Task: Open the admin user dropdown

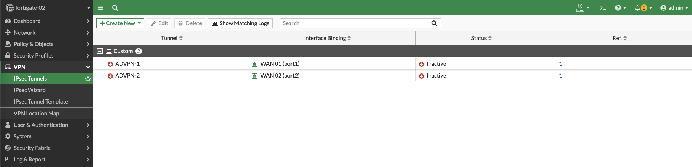Action: 674,8
